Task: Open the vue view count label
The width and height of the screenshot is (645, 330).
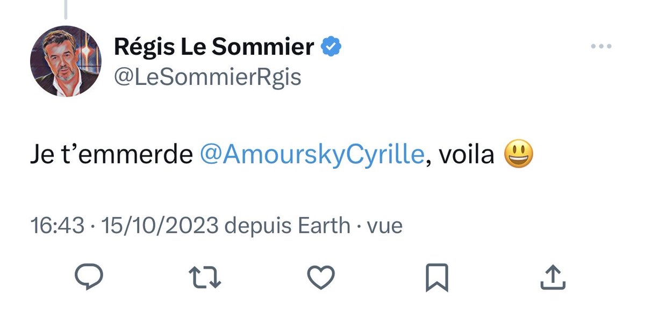Action: [x=384, y=226]
